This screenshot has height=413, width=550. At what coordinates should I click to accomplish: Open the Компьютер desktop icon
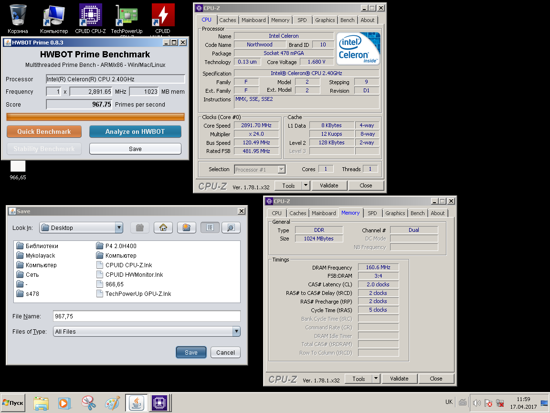(x=53, y=19)
